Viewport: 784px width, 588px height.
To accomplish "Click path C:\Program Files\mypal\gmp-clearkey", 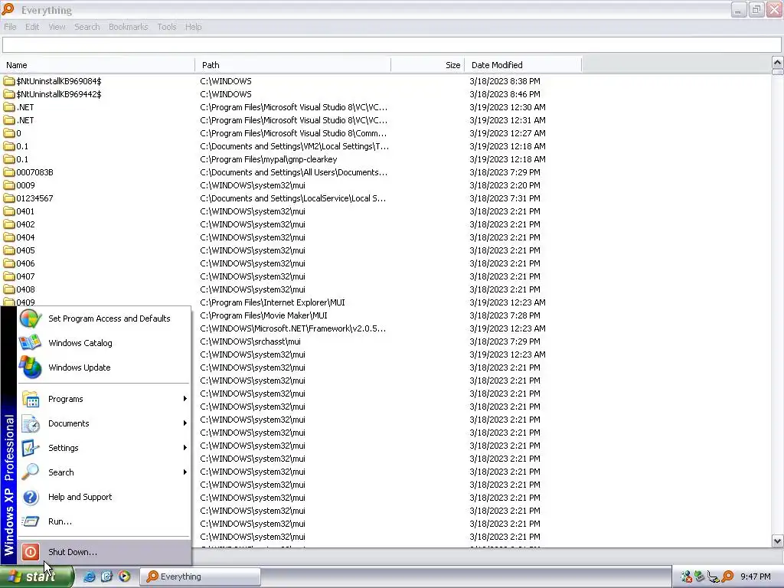I will (x=269, y=159).
